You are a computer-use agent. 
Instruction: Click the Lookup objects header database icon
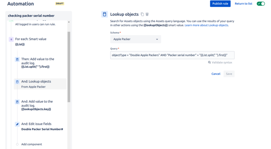click(x=105, y=14)
